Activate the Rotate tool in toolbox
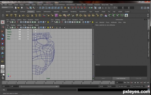The image size is (151, 95). coord(3,40)
